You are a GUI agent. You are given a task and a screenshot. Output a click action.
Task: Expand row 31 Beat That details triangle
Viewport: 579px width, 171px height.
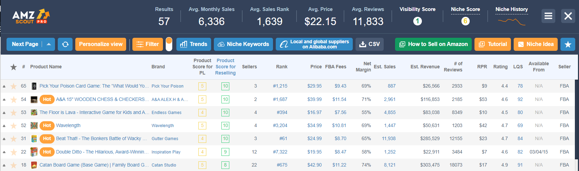tap(4, 139)
